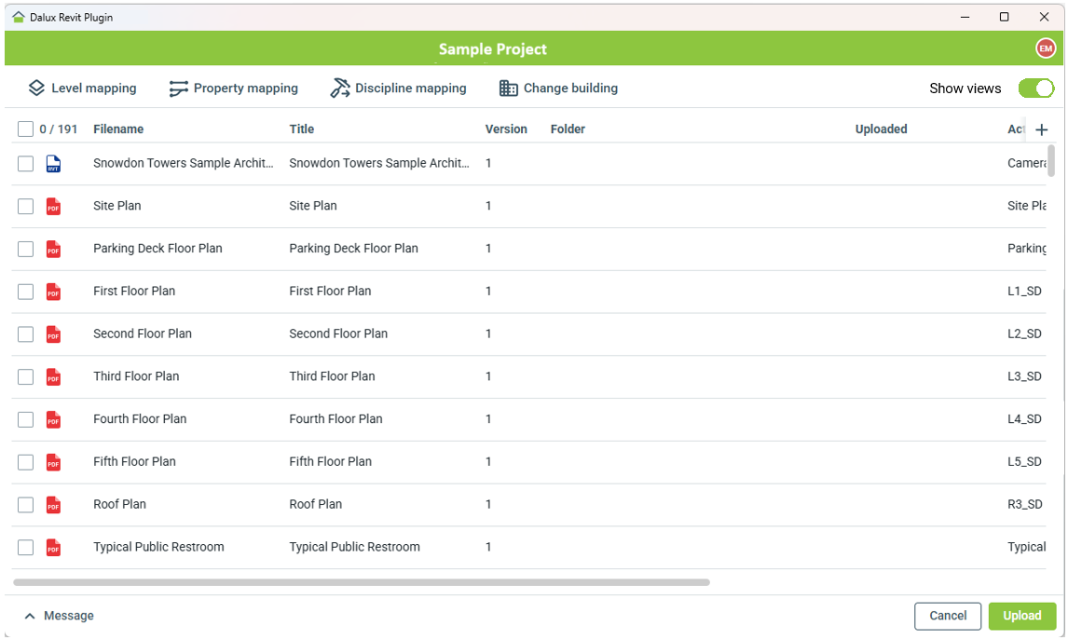Open Property mapping settings
Viewport: 1068px width, 640px height.
[233, 89]
